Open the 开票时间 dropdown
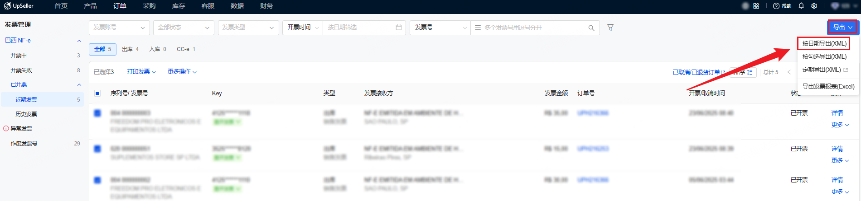 pos(303,28)
